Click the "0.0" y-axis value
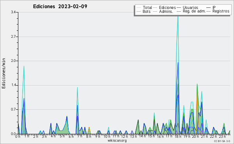Image resolution: width=234 pixels, height=144 pixels. (13, 134)
